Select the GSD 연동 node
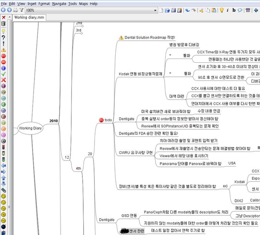This screenshot has width=260, height=235. click(129, 216)
